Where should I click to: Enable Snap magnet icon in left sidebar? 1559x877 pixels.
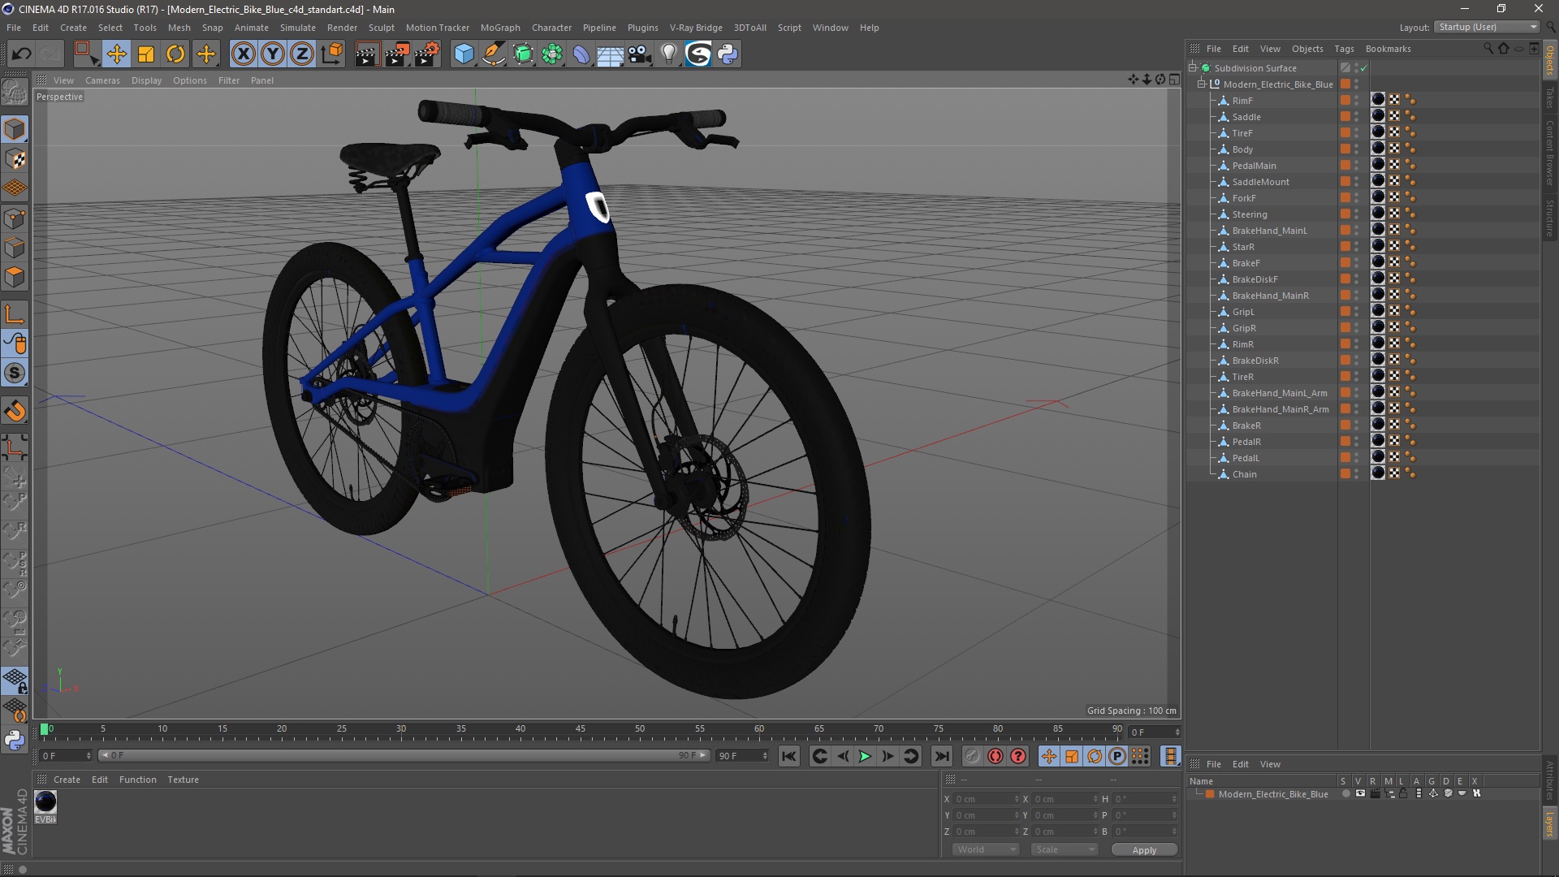click(x=15, y=411)
